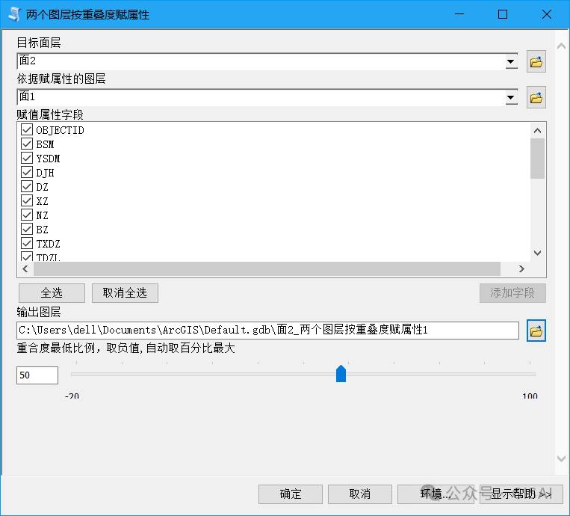Cancel the dialog with 取消
570x516 pixels.
click(360, 494)
